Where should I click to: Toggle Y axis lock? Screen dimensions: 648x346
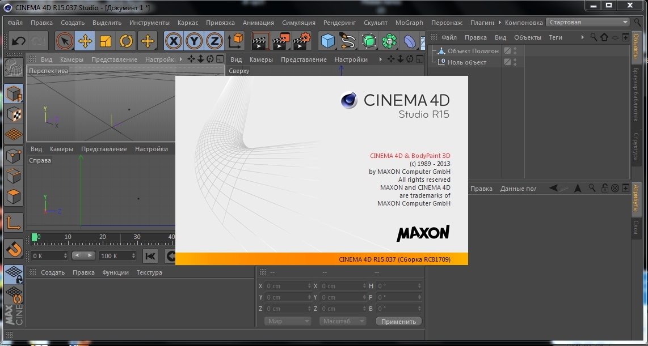pos(194,41)
